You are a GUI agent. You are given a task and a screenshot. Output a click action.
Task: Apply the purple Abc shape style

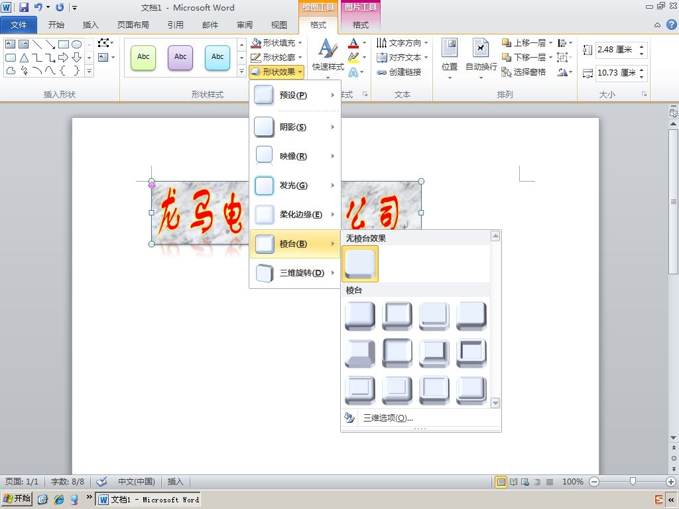(x=180, y=57)
